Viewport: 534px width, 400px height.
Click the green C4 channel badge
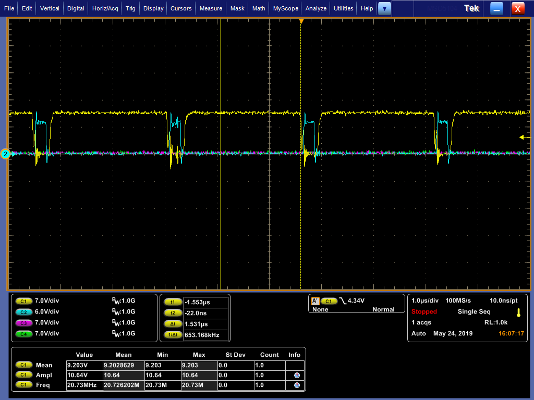[23, 334]
